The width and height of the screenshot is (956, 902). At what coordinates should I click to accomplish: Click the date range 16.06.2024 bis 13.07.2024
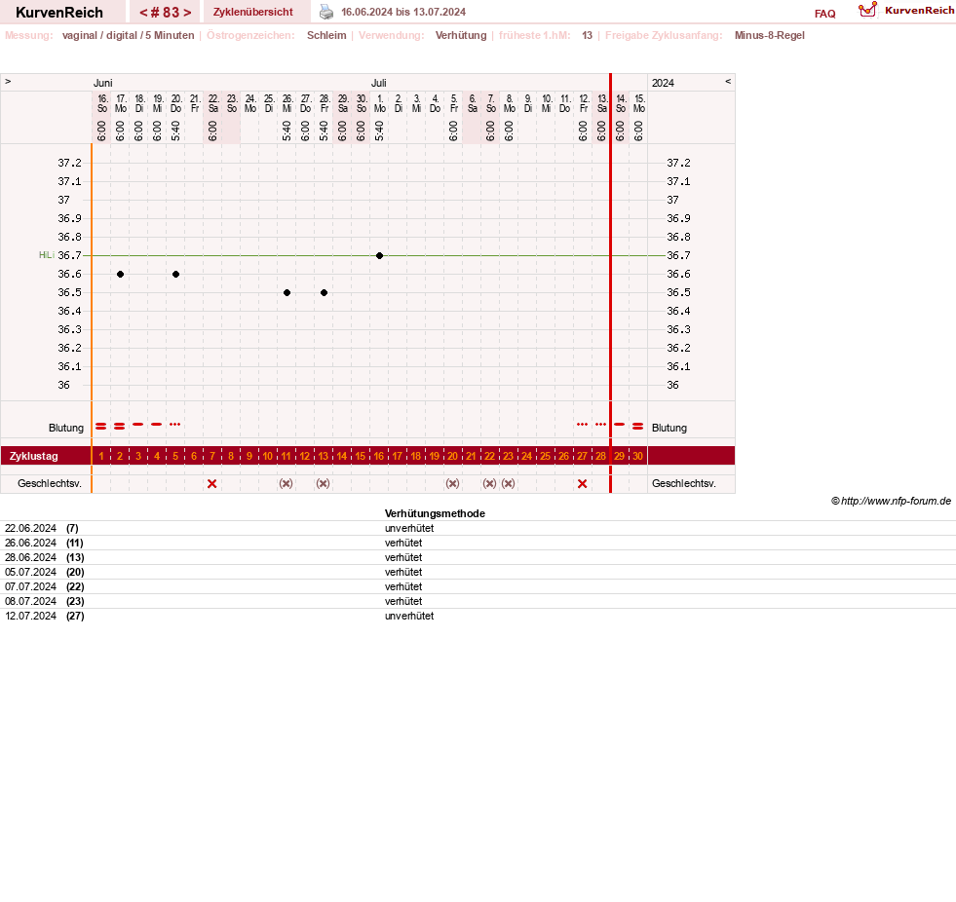(x=403, y=12)
